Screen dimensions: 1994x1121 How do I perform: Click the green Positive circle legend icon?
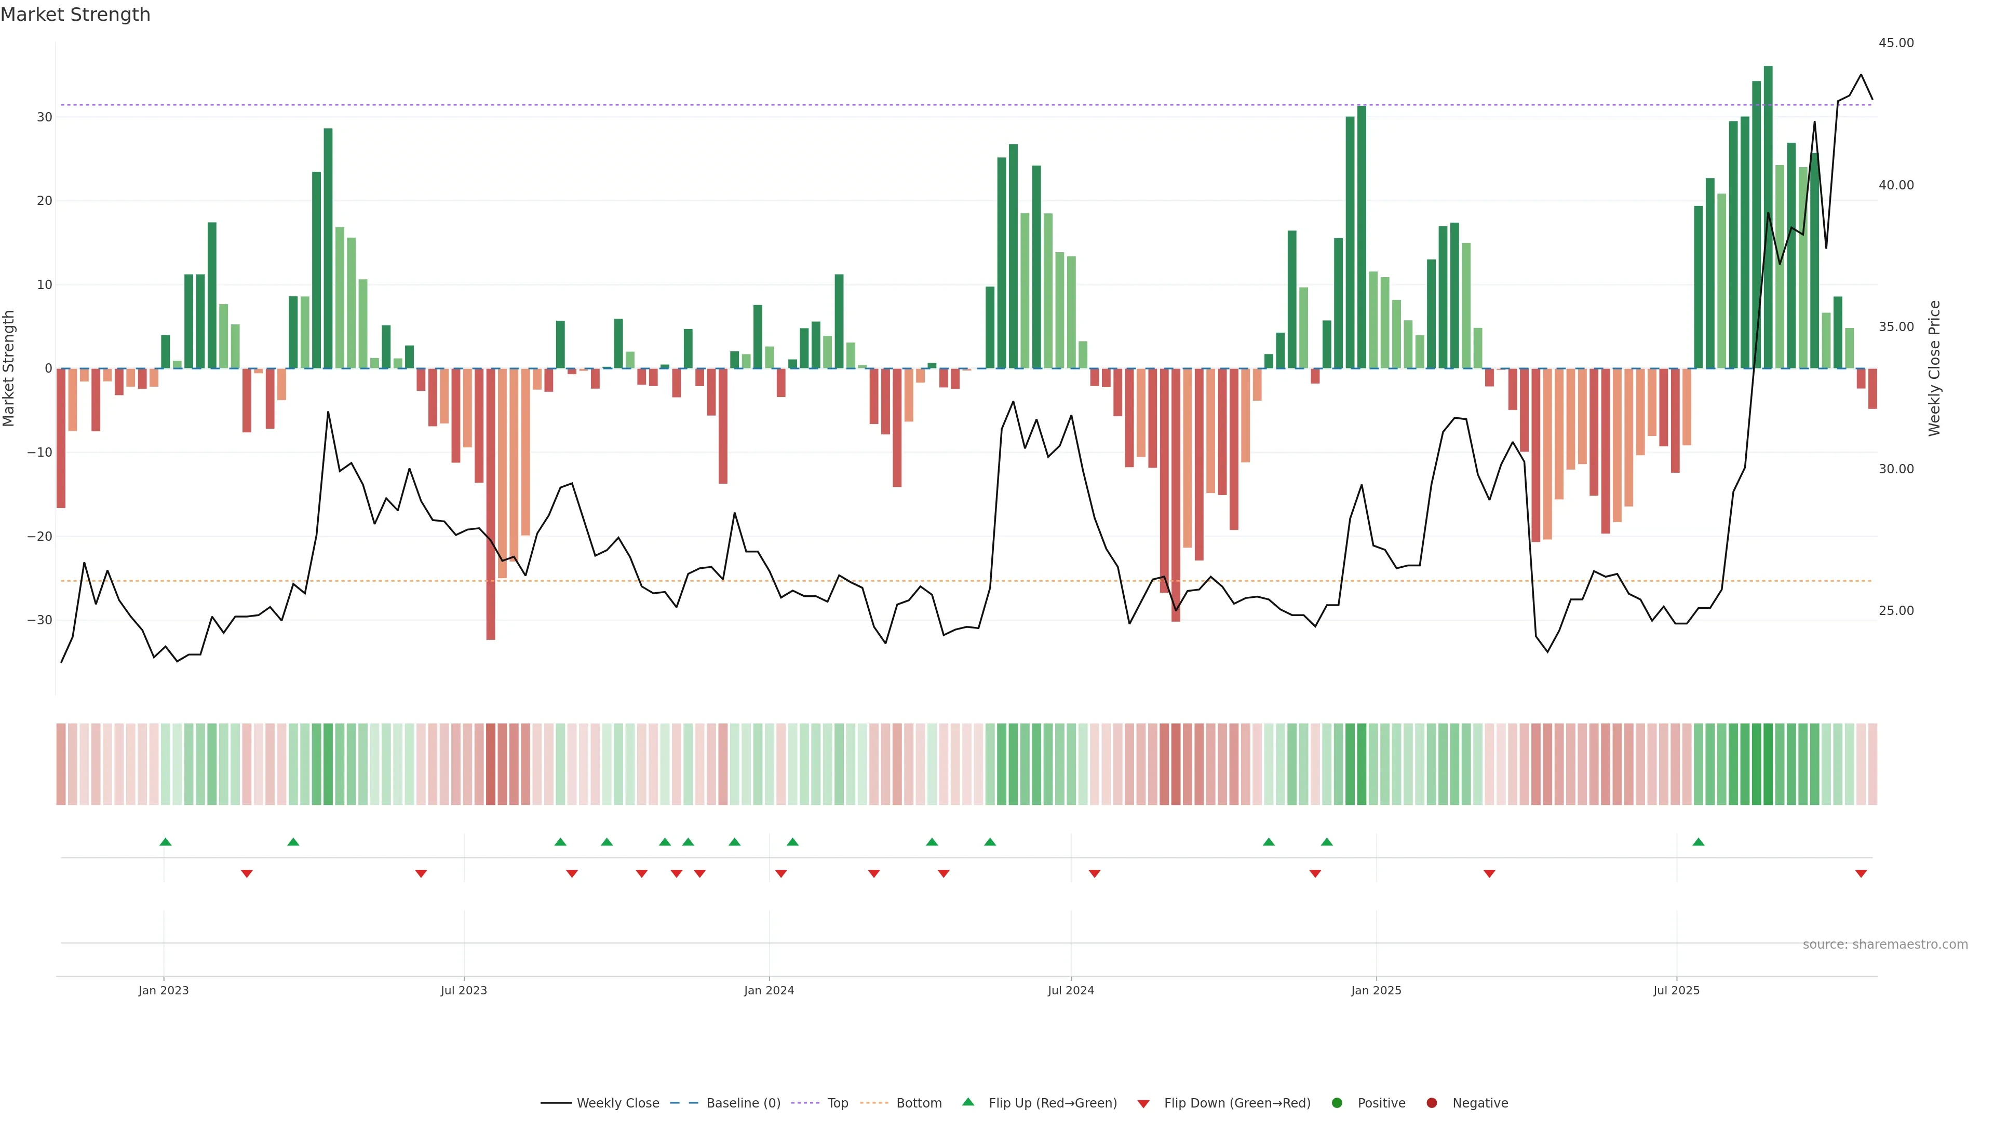1337,1102
